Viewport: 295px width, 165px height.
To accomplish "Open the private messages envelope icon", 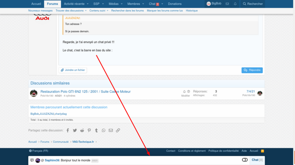I will click(x=227, y=4).
